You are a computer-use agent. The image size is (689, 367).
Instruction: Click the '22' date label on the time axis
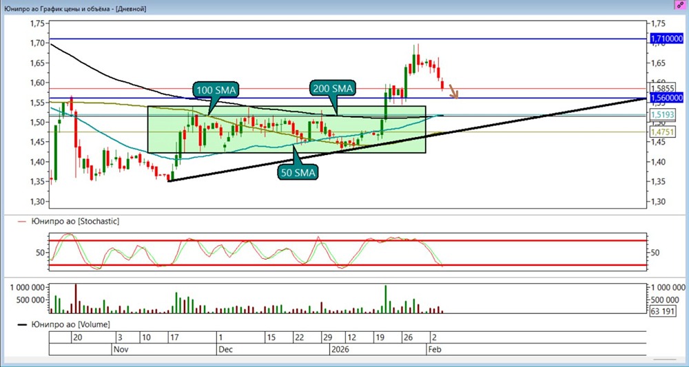[300, 337]
